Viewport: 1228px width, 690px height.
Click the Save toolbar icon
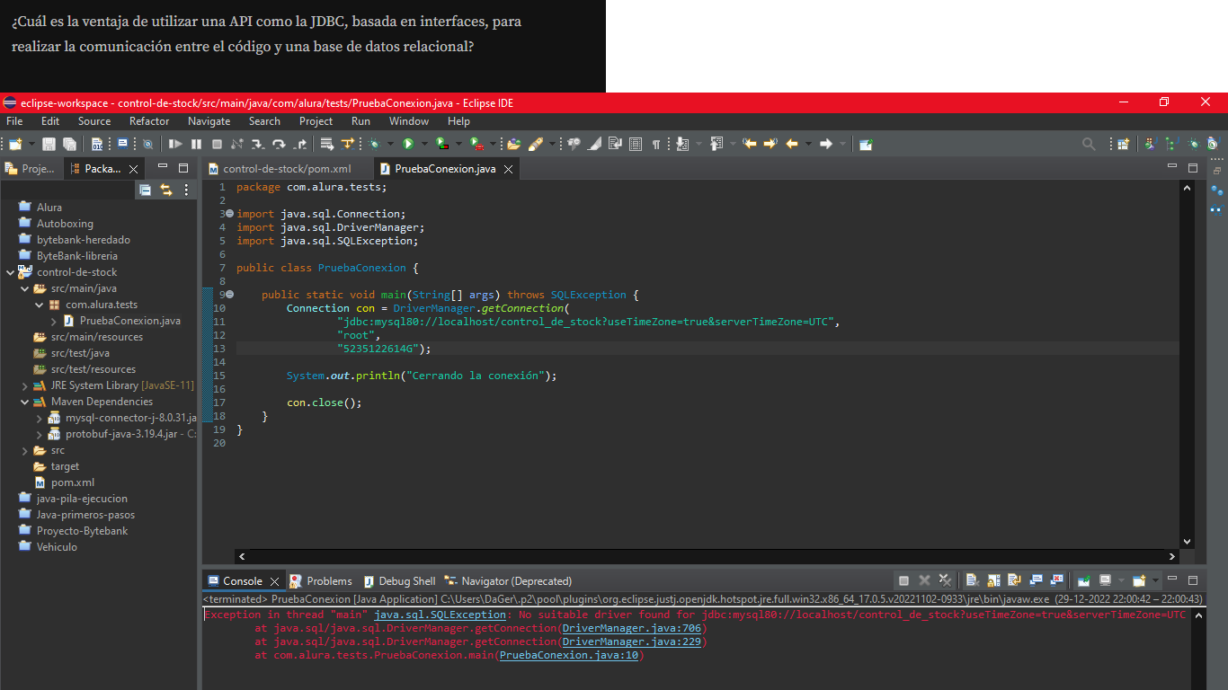[49, 144]
